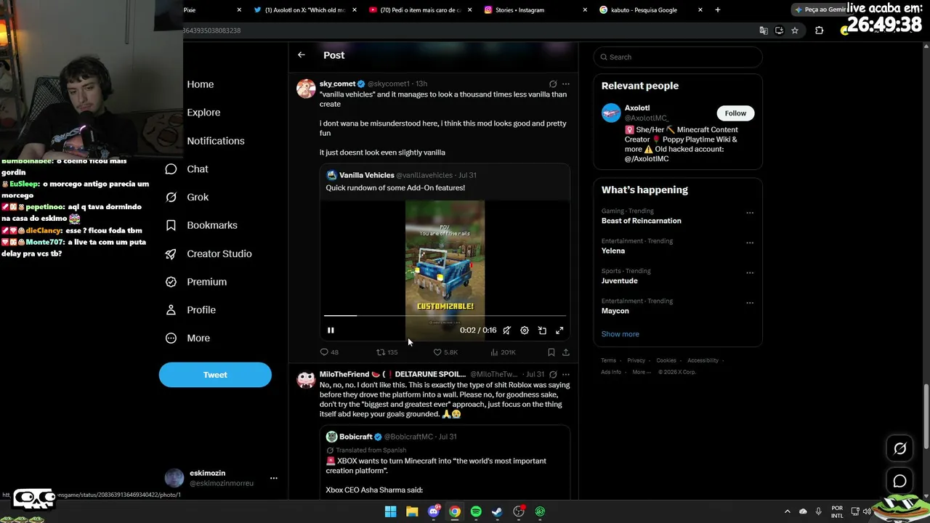This screenshot has height=523, width=930.
Task: Click the Creator Studio rocket icon
Action: click(171, 254)
